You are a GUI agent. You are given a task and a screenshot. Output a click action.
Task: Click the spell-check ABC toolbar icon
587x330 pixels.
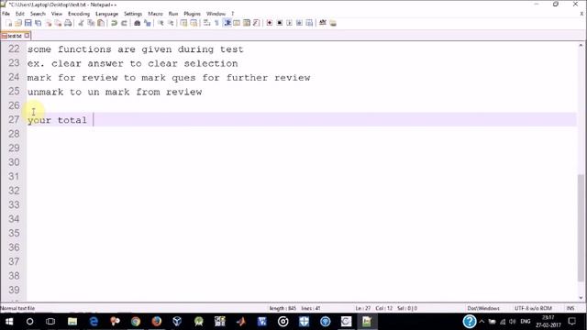[x=323, y=23]
